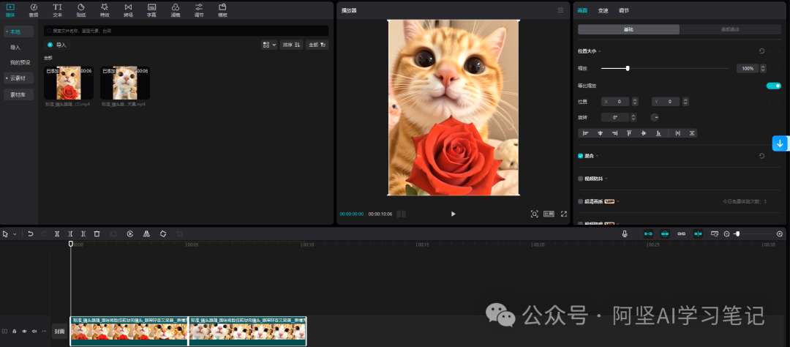Open the 音频 audio panel
Image resolution: width=790 pixels, height=347 pixels.
[34, 10]
